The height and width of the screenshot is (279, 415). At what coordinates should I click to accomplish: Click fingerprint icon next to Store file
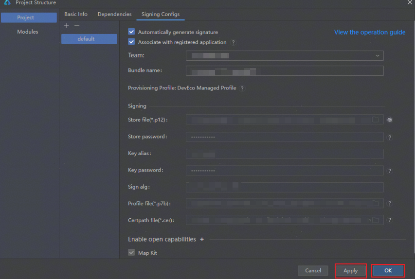[x=390, y=120]
